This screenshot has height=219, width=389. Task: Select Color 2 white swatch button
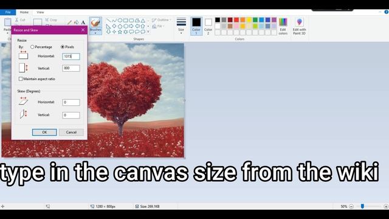click(x=208, y=26)
